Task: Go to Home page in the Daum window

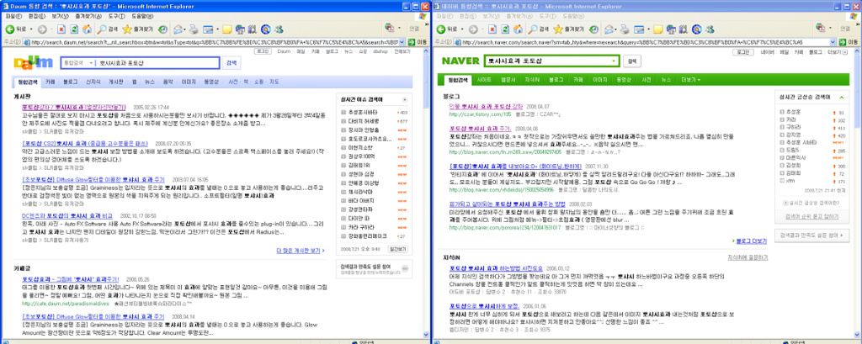Action: click(87, 29)
